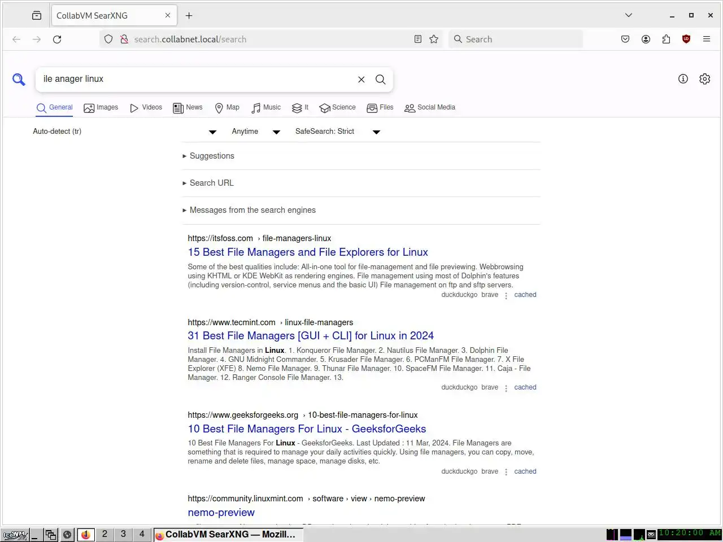Open the uBlock Origin extension
Screen dimensions: 723x542
click(686, 39)
